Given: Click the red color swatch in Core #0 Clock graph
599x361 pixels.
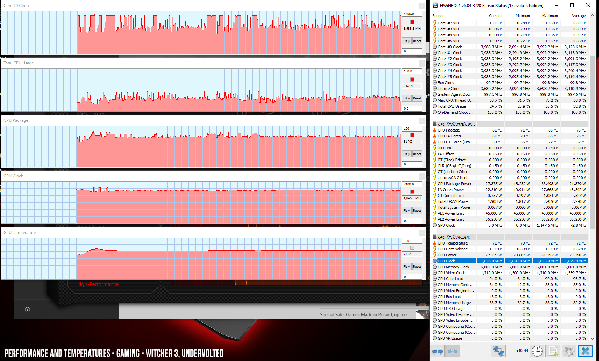Looking at the screenshot, I should [412, 22].
